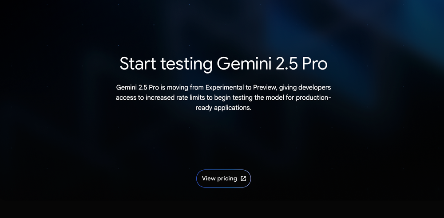Screen dimensions: 444x218
Task: Click the "Start testing Gemini 2.5 Pro" heading
Action: (x=223, y=64)
